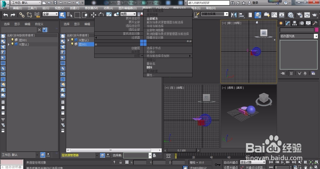
Task: Open the 层资源管理器 explorer dropdown
Action: [80, 155]
